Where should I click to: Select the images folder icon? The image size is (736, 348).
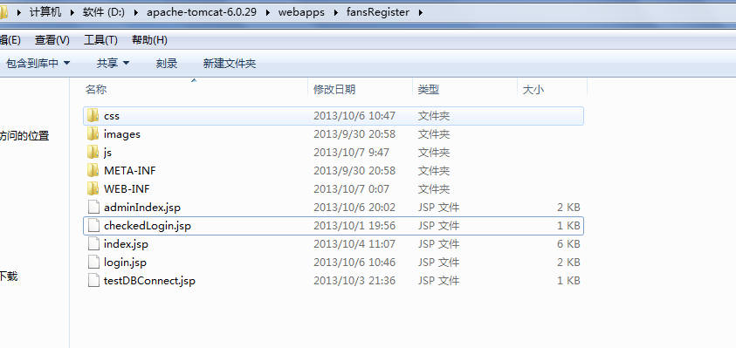[x=93, y=133]
